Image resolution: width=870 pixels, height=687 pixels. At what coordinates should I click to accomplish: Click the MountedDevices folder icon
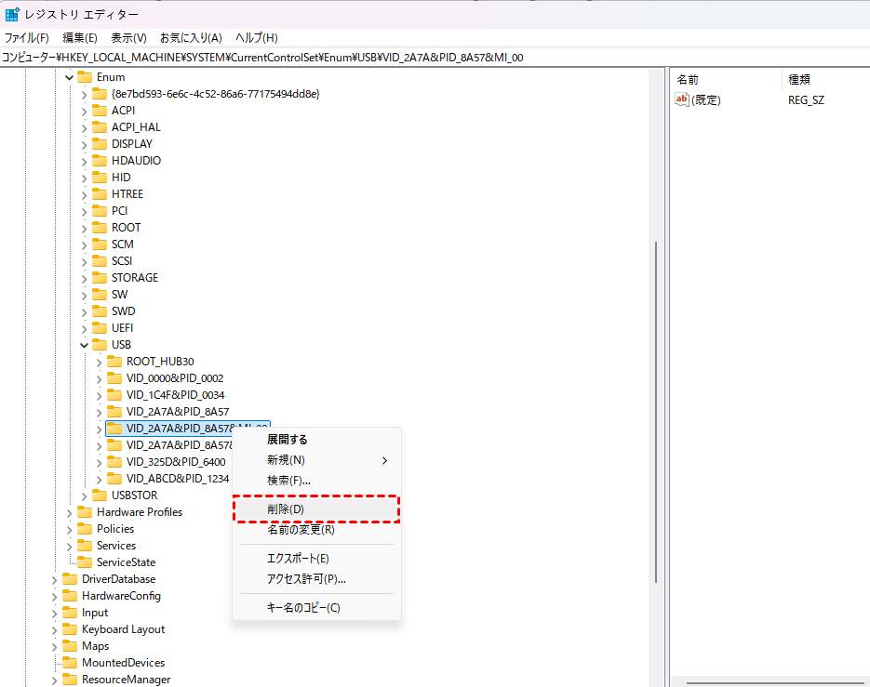click(70, 663)
